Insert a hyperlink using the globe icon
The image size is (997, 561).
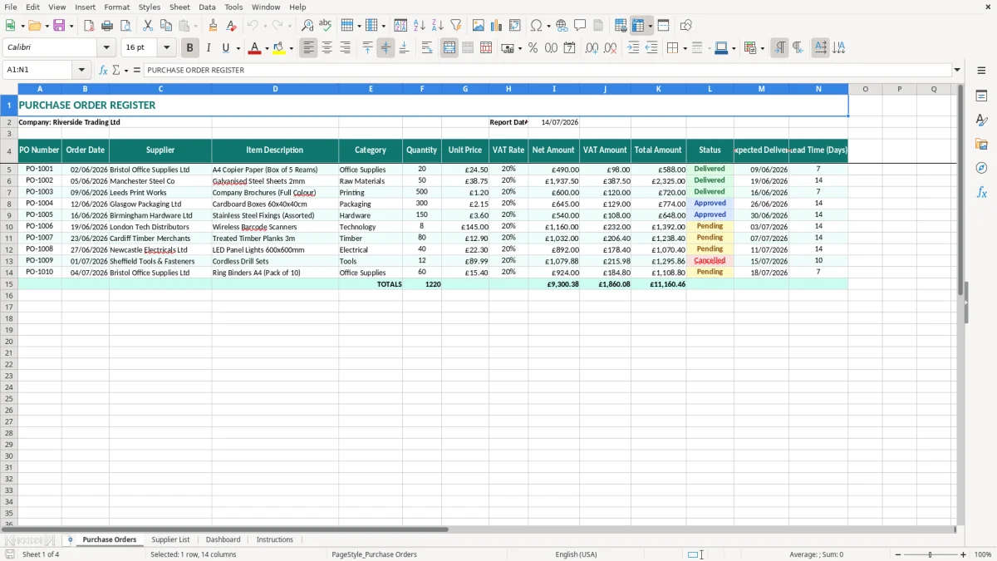coord(562,26)
